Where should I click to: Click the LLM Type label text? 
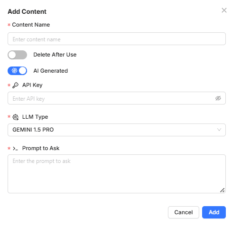tap(35, 117)
